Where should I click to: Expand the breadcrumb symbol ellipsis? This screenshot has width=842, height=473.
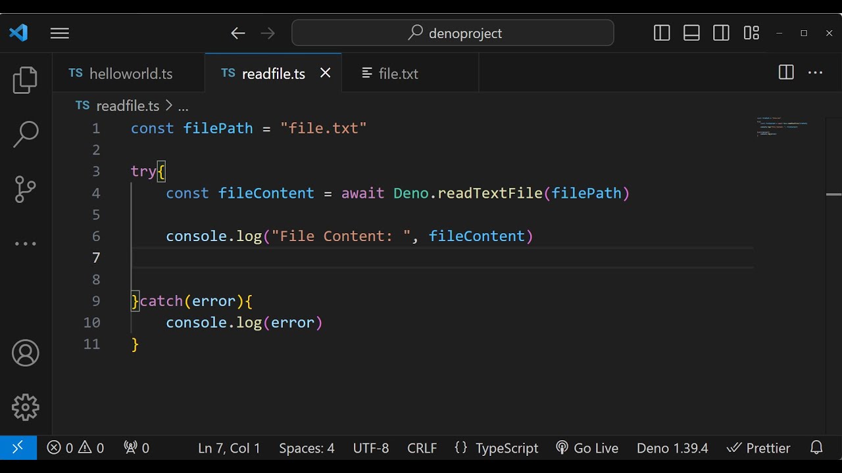(183, 106)
